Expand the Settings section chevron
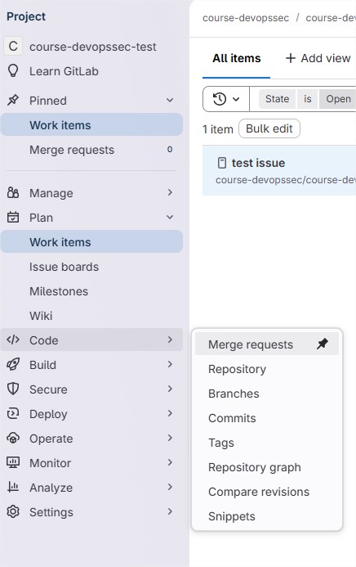Viewport: 356px width, 567px height. (170, 511)
